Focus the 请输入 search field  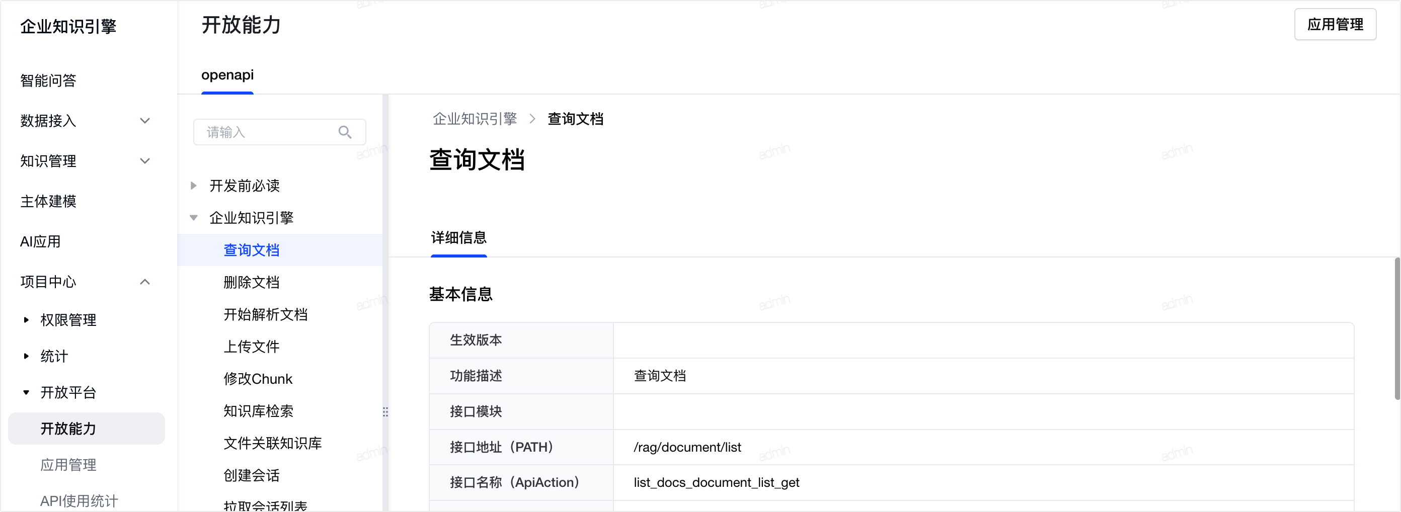click(x=280, y=132)
